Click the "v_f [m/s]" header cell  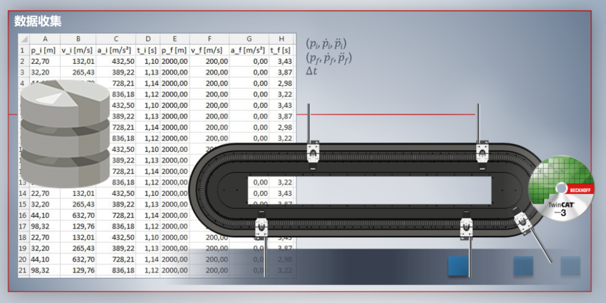(x=209, y=50)
